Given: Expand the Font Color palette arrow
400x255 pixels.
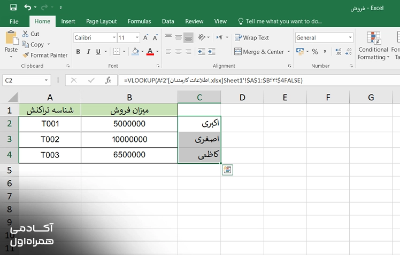Looking at the screenshot, I should pyautogui.click(x=157, y=52).
